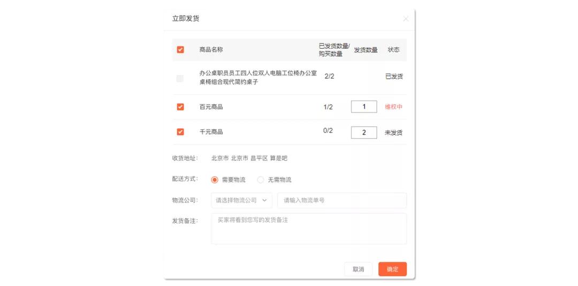This screenshot has height=286, width=578.
Task: Edit shipping quantity field for 百元商品
Action: 364,107
